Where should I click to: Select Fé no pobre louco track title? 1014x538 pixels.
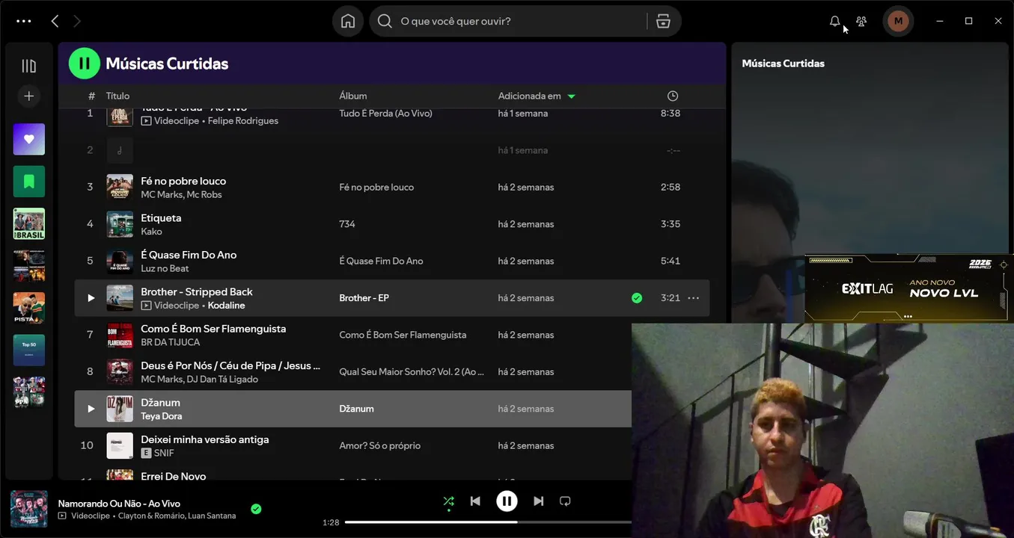click(183, 181)
